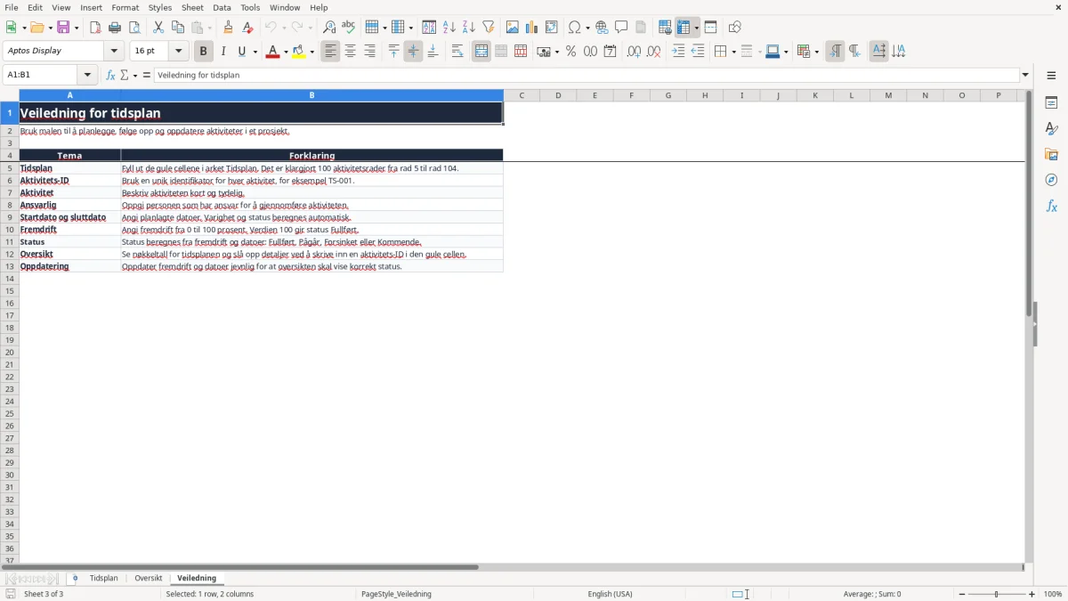
Task: Sort descending Z to A
Action: pos(469,28)
